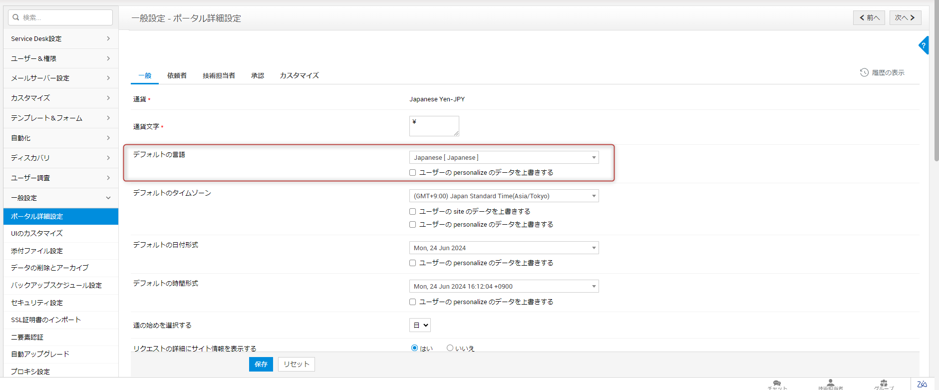Switch to the カスタマイズ tab

click(x=299, y=75)
